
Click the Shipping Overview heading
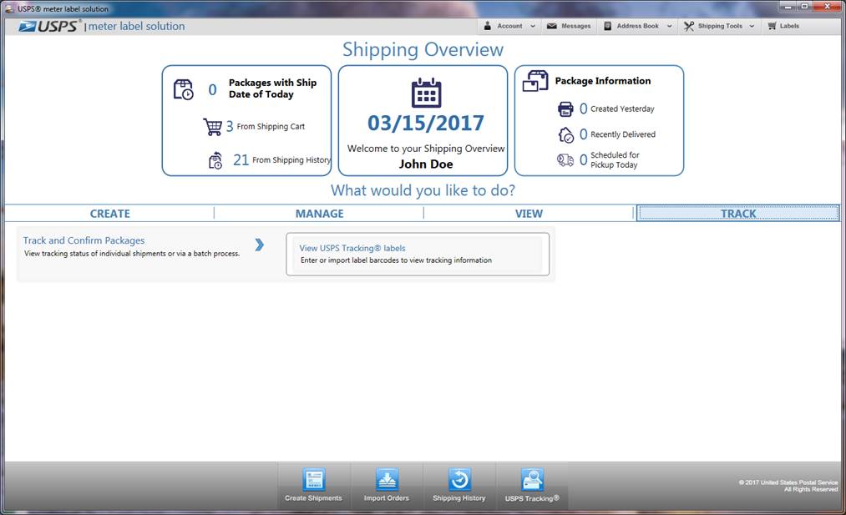coord(423,49)
